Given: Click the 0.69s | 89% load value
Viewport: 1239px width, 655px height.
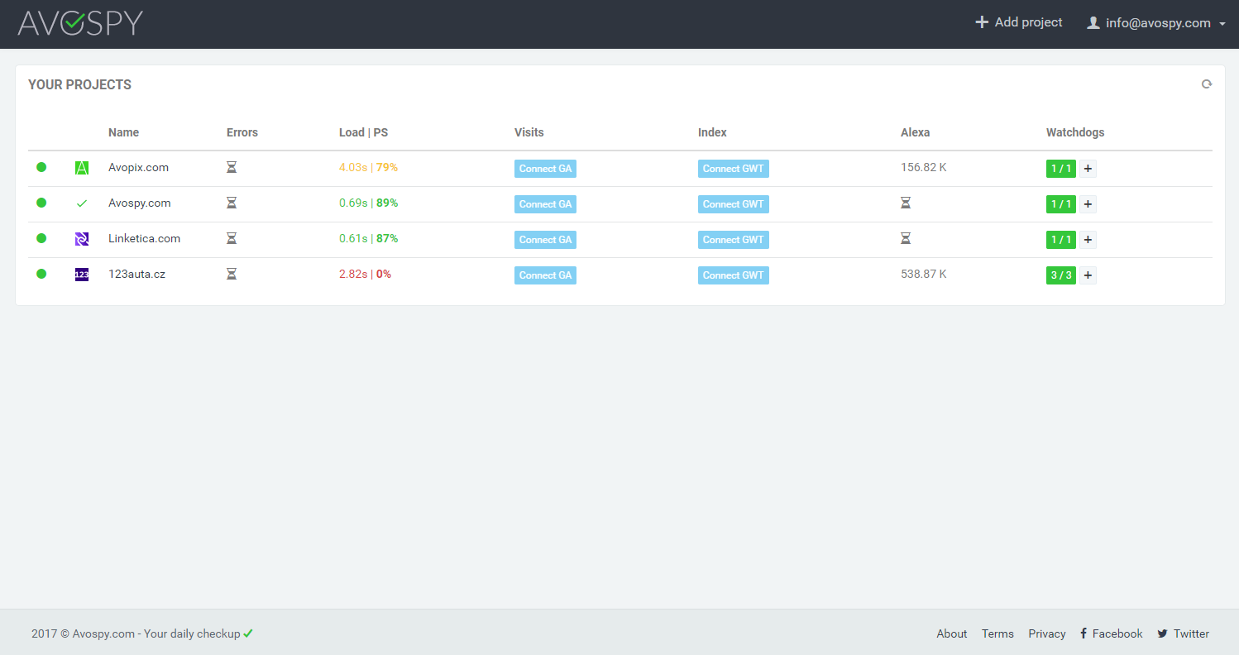Looking at the screenshot, I should (x=368, y=203).
